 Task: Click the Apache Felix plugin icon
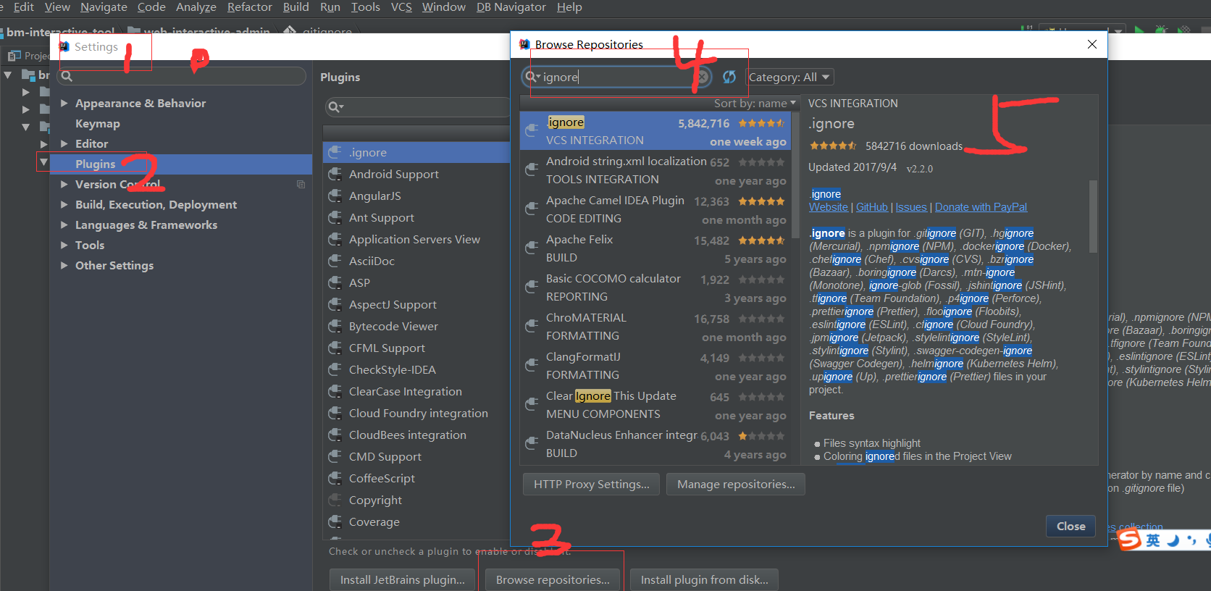click(x=532, y=248)
